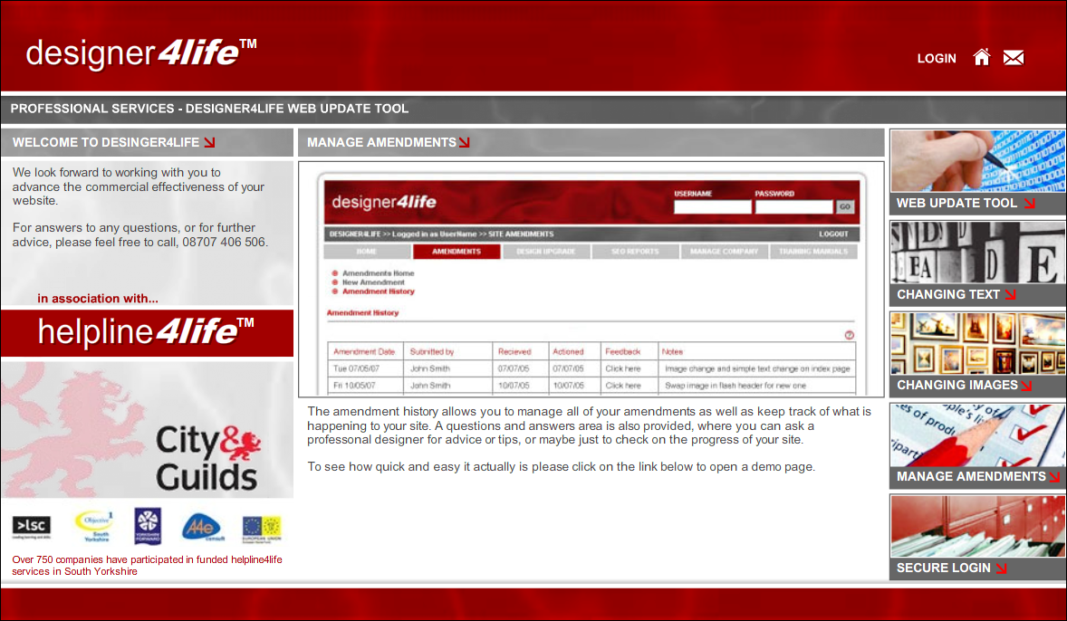Click the Yorkshire Forward logo
Screen dimensions: 1067x621
click(x=148, y=525)
